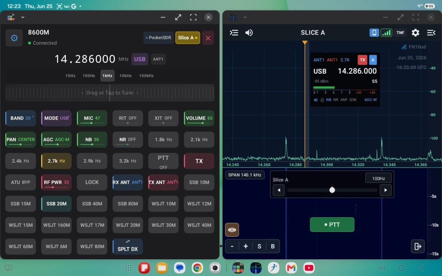Image resolution: width=442 pixels, height=276 pixels.
Task: Select the 10kHz tuning step tab
Action: click(x=126, y=76)
